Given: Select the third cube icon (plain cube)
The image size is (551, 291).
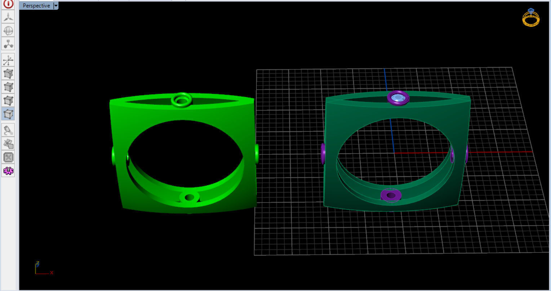Looking at the screenshot, I should [8, 100].
